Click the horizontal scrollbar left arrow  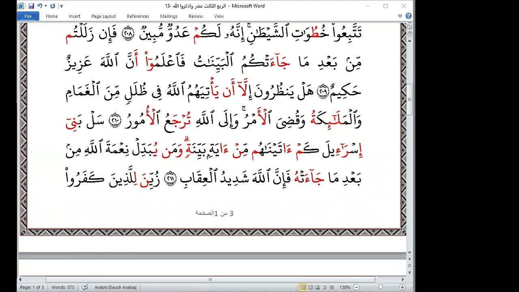coord(20,279)
